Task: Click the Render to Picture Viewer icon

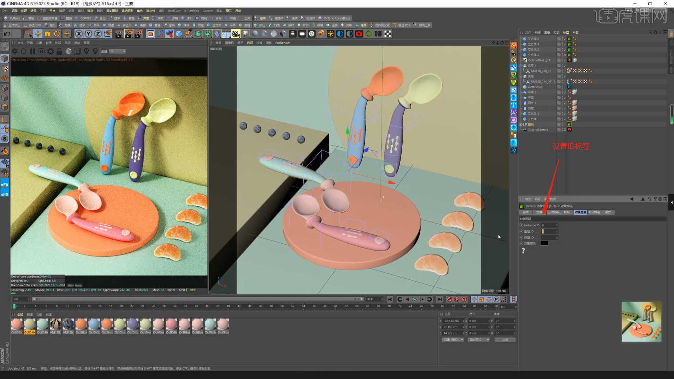Action: pos(128,34)
